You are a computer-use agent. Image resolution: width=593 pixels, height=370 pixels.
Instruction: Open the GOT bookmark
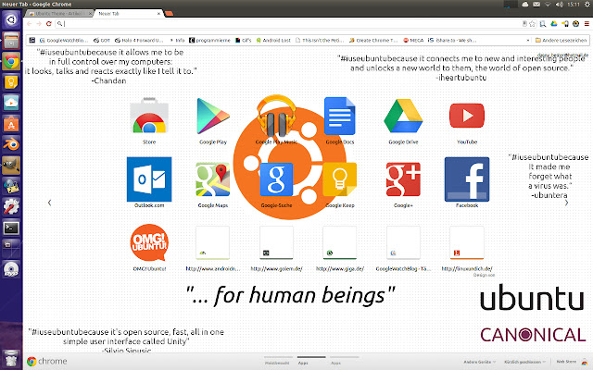[102, 40]
